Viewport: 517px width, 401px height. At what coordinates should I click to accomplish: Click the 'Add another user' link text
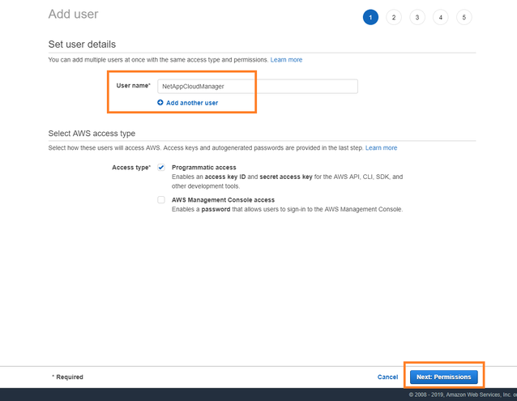[192, 103]
